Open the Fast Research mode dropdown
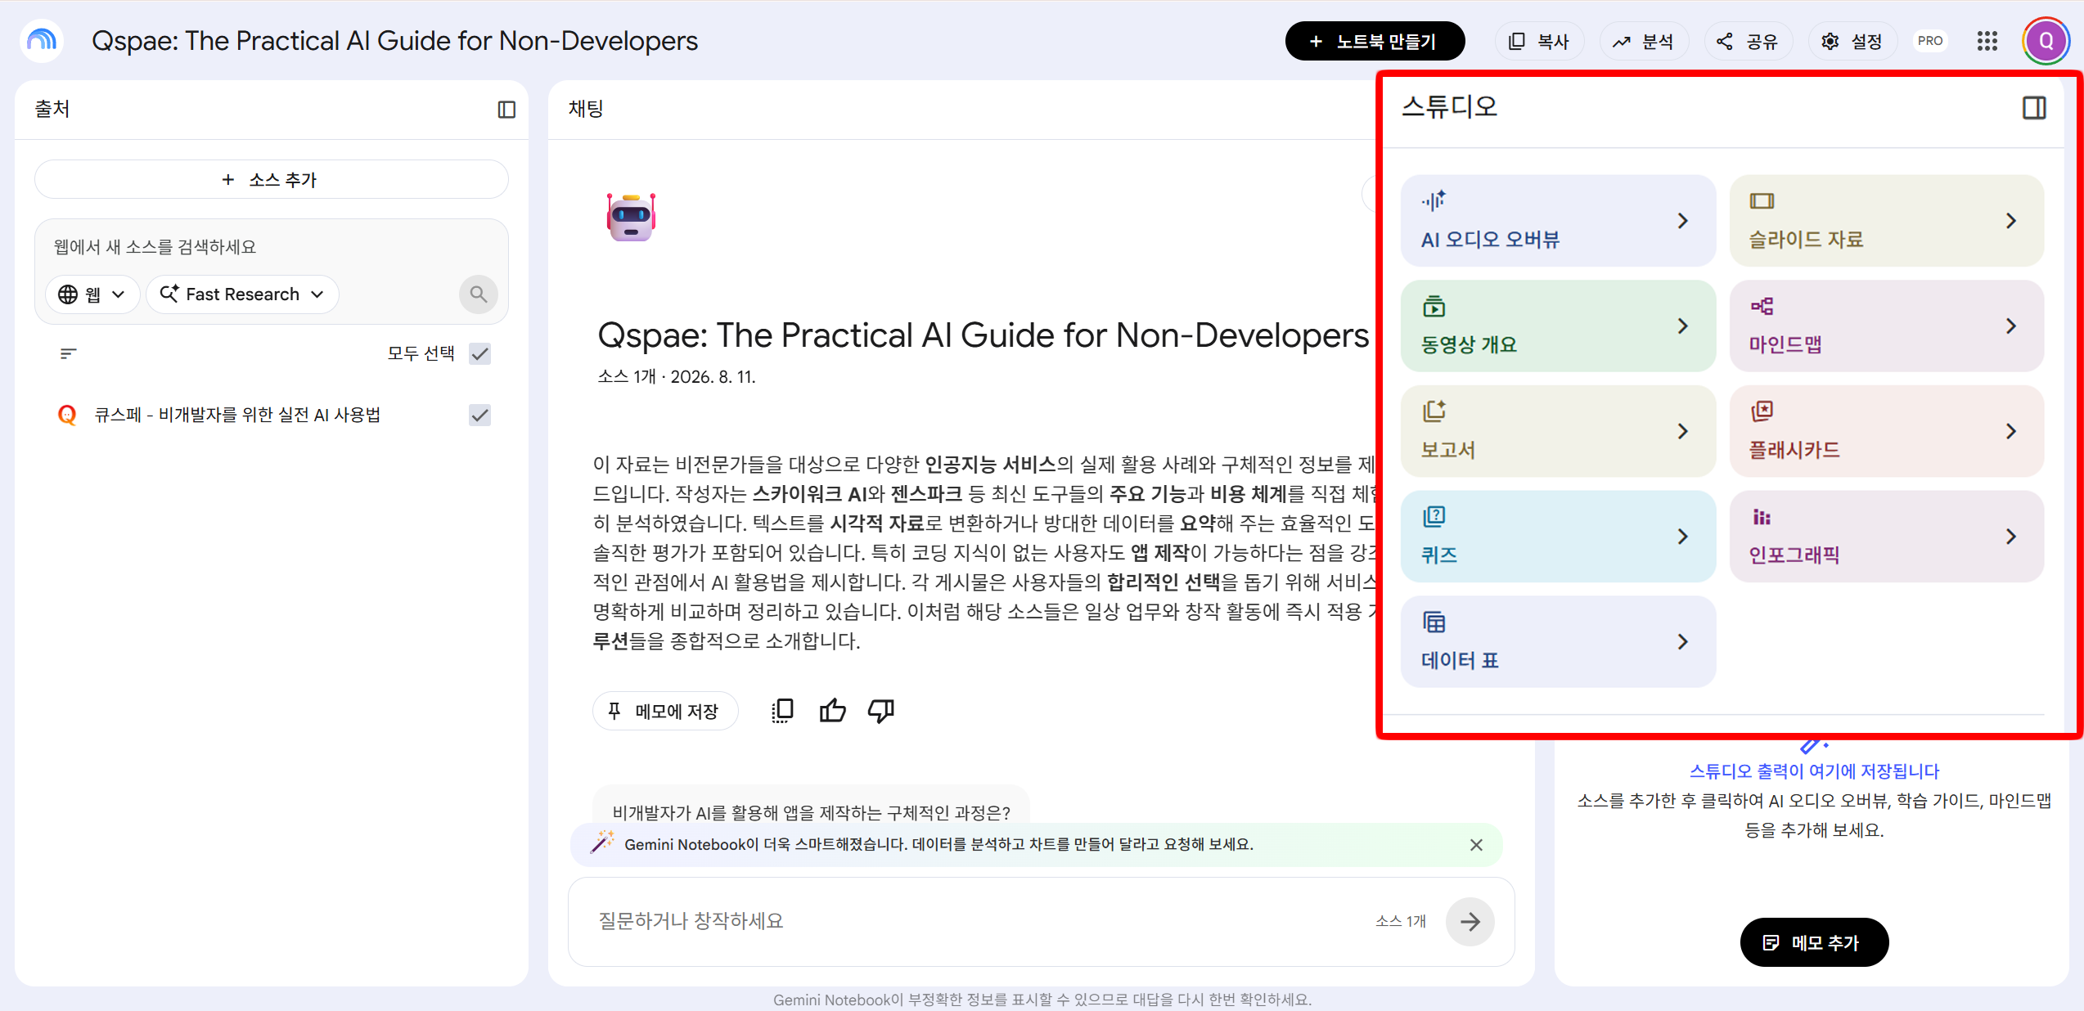Image resolution: width=2084 pixels, height=1011 pixels. [242, 294]
